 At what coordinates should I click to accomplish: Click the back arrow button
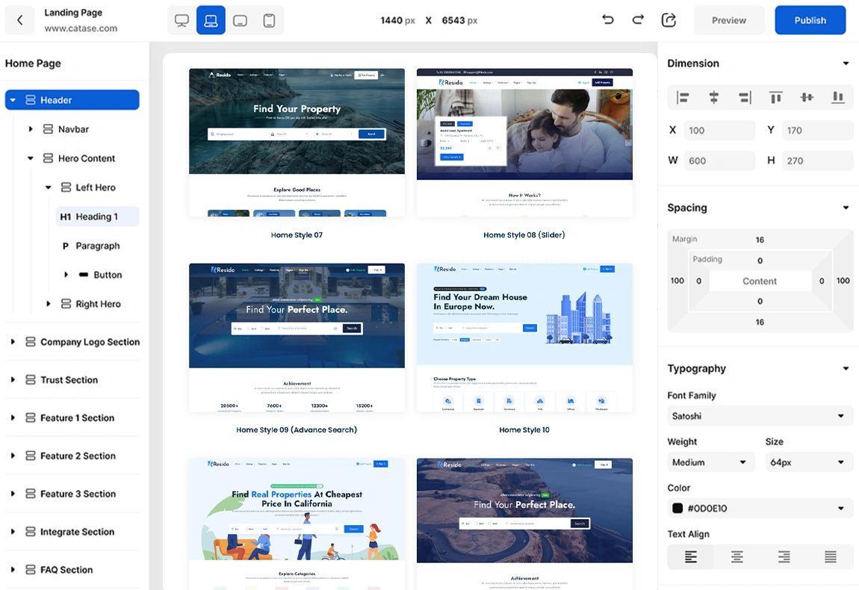coord(20,20)
